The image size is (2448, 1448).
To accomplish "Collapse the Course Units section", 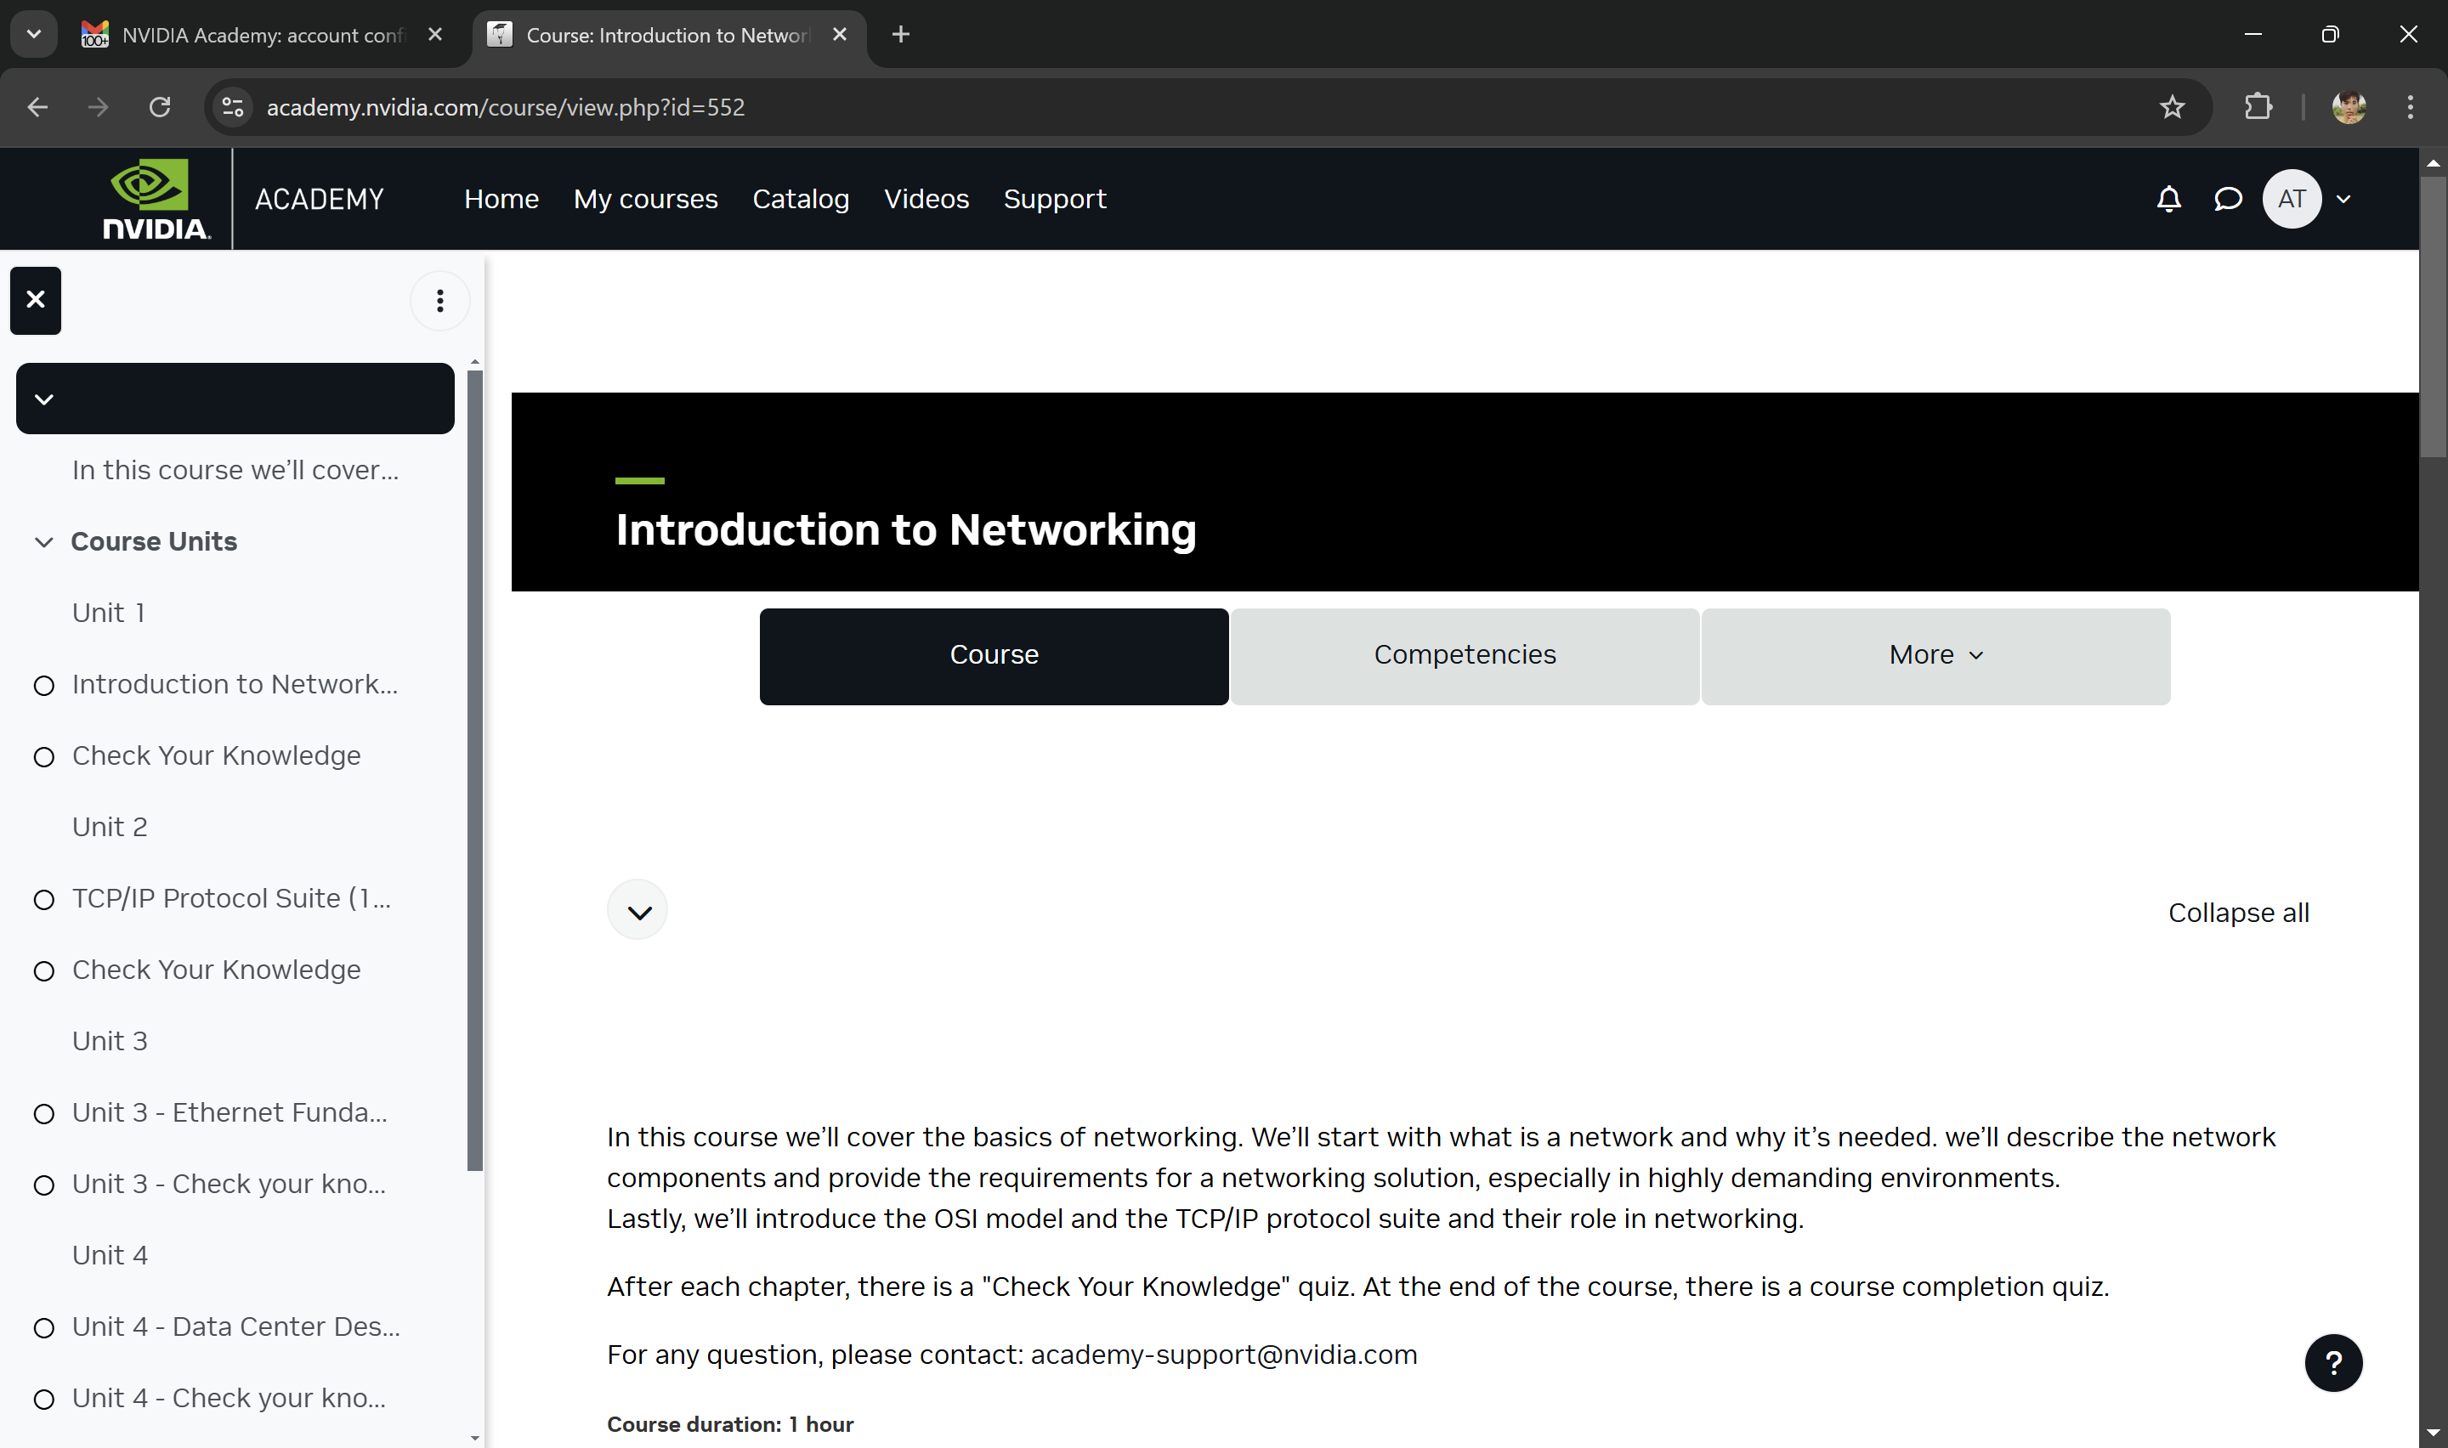I will point(43,542).
